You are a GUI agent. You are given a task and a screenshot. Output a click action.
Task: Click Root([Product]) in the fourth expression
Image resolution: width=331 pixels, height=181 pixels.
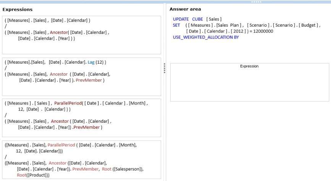click(33, 175)
